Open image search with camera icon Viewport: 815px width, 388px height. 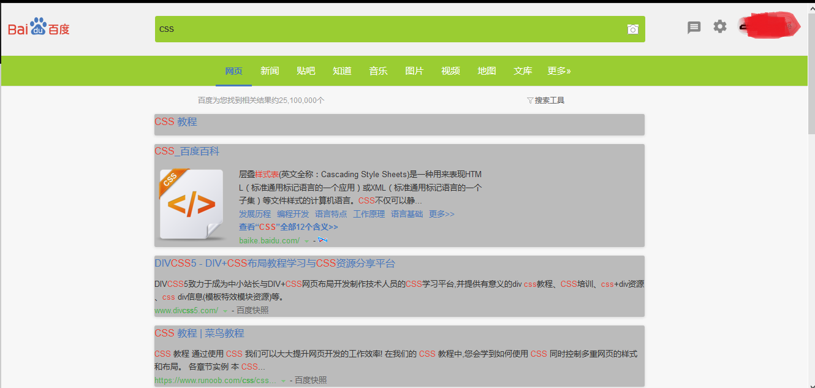633,29
